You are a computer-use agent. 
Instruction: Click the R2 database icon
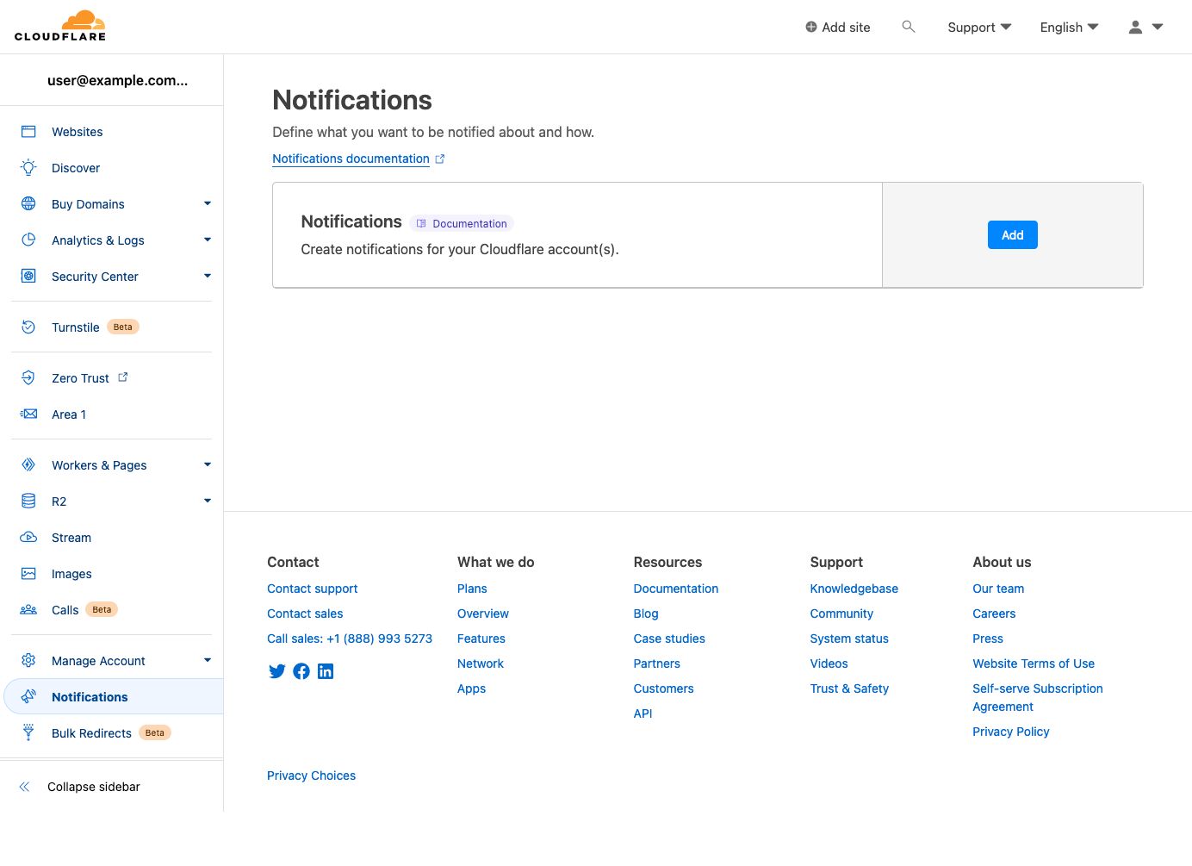point(28,501)
